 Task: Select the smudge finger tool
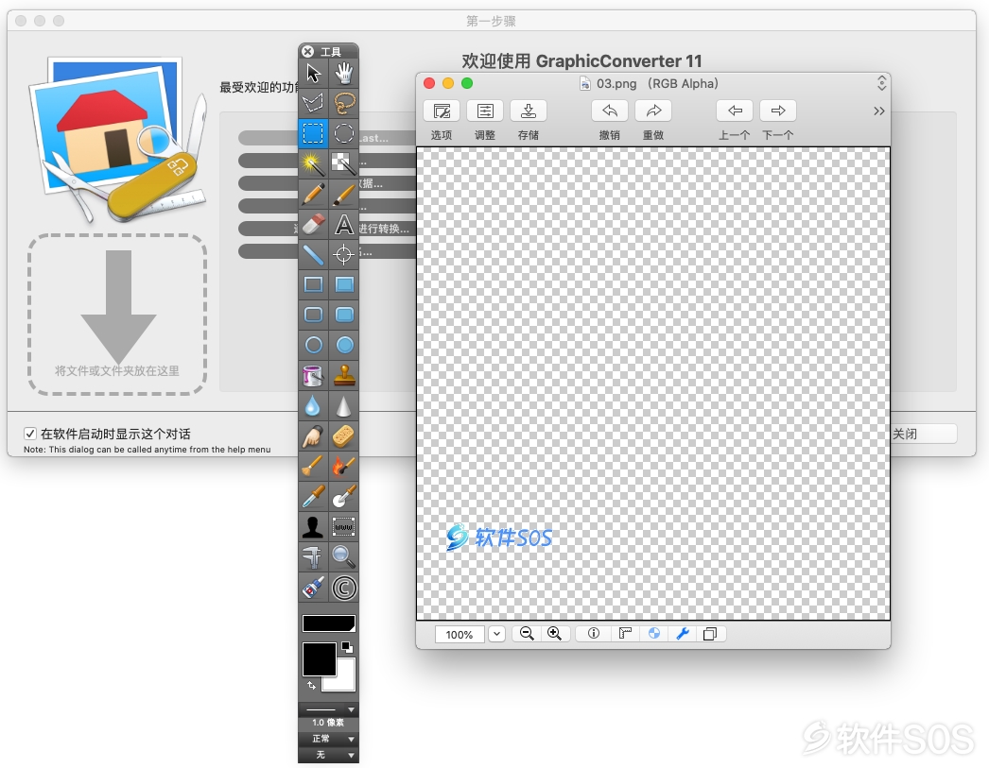[x=314, y=436]
